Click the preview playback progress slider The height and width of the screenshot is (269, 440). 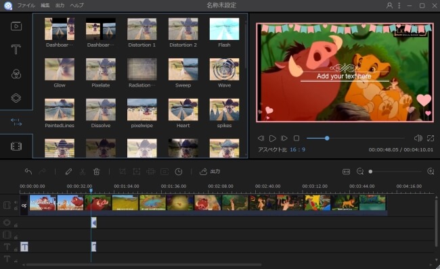(355, 138)
